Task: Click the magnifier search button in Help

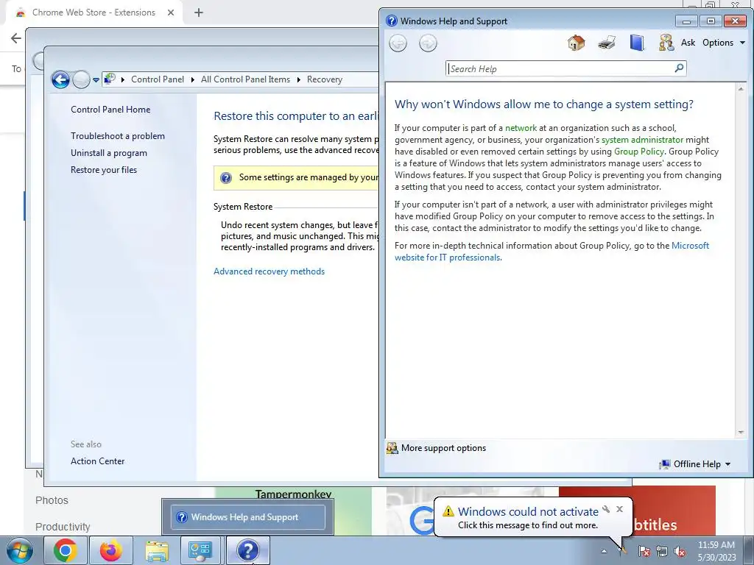Action: tap(679, 68)
